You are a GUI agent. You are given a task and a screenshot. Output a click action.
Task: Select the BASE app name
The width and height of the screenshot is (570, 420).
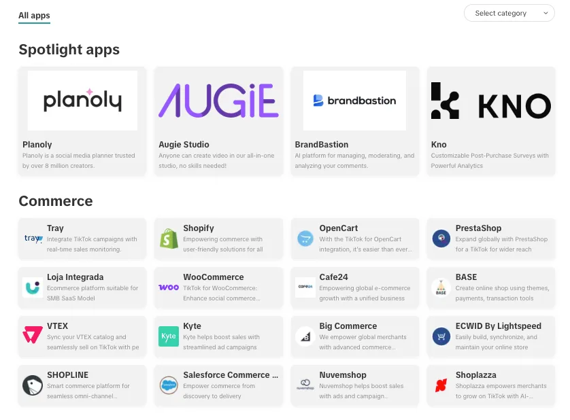466,277
